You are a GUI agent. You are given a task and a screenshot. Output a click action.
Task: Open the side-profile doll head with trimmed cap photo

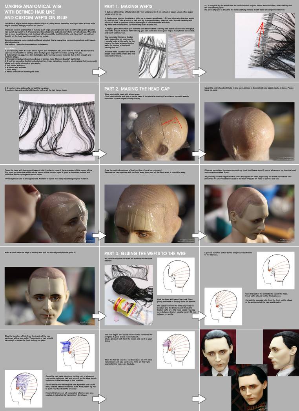[x=250, y=214]
